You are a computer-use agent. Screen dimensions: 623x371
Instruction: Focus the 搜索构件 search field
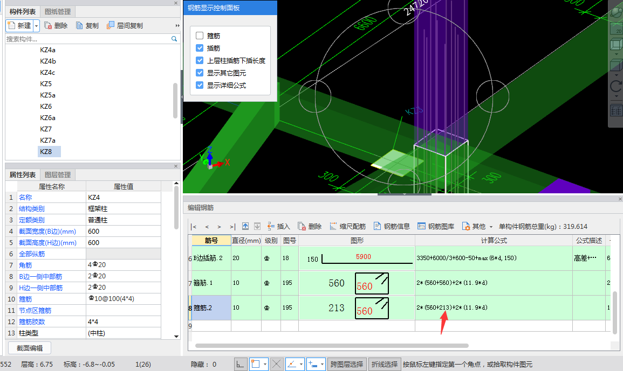pyautogui.click(x=87, y=39)
